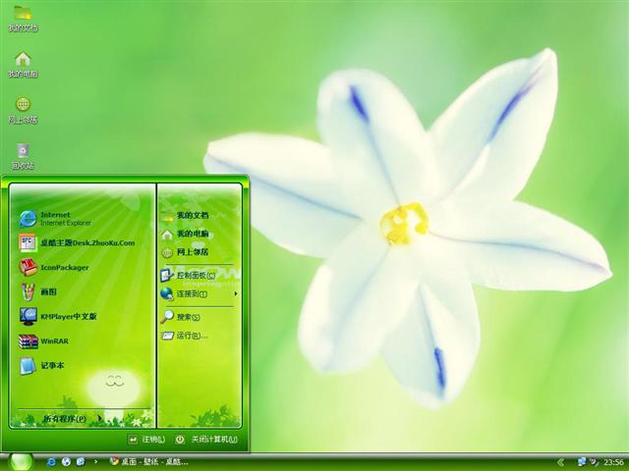This screenshot has height=471, width=629.
Task: Open 记事本 notepad
Action: tap(41, 366)
